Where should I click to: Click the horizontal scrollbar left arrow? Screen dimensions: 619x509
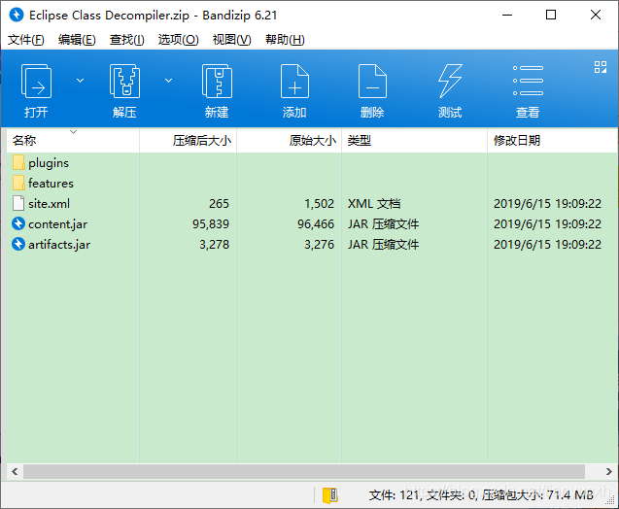click(x=15, y=471)
